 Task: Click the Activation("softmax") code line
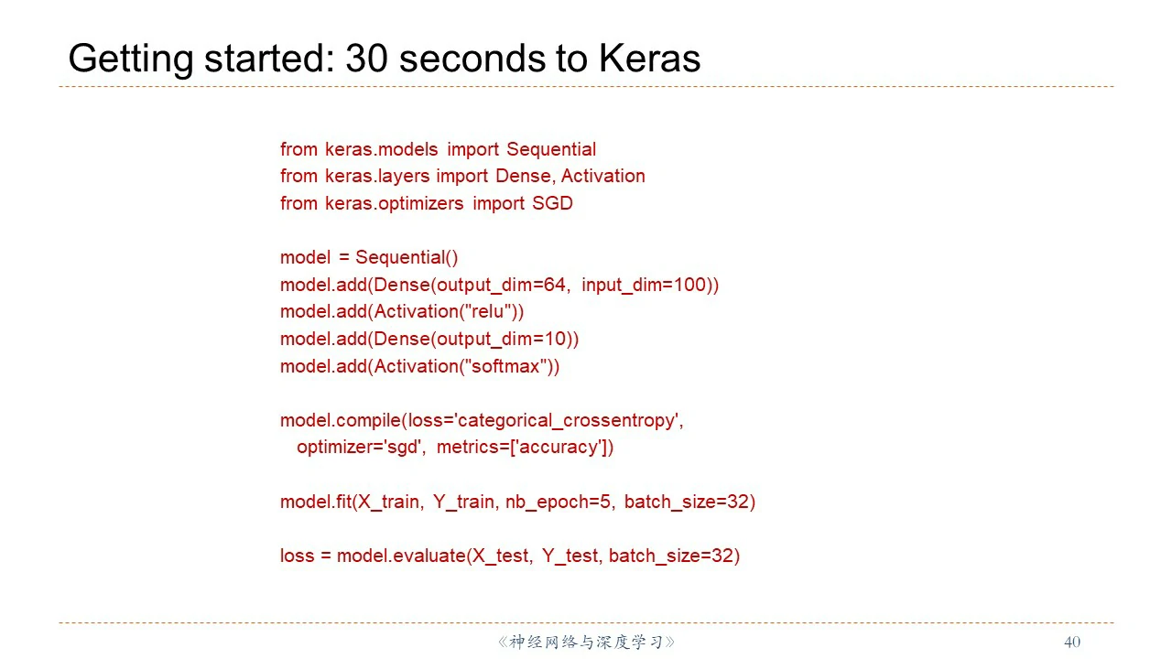[419, 366]
